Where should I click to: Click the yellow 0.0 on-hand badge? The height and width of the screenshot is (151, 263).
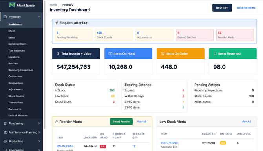click(223, 143)
